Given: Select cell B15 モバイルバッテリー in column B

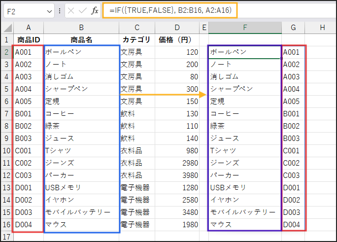Looking at the screenshot, I should click(x=81, y=212).
